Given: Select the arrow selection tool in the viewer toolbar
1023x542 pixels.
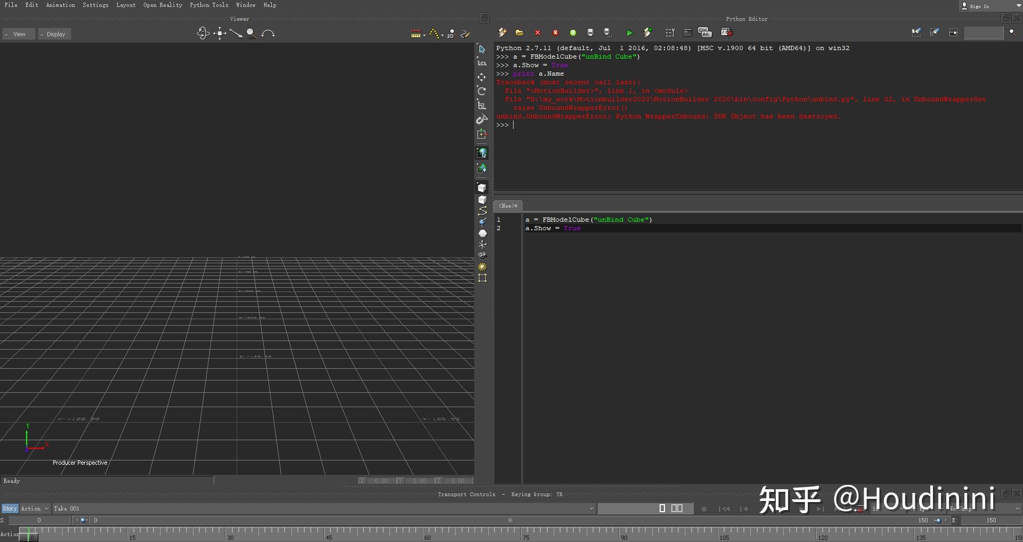Looking at the screenshot, I should (x=482, y=49).
